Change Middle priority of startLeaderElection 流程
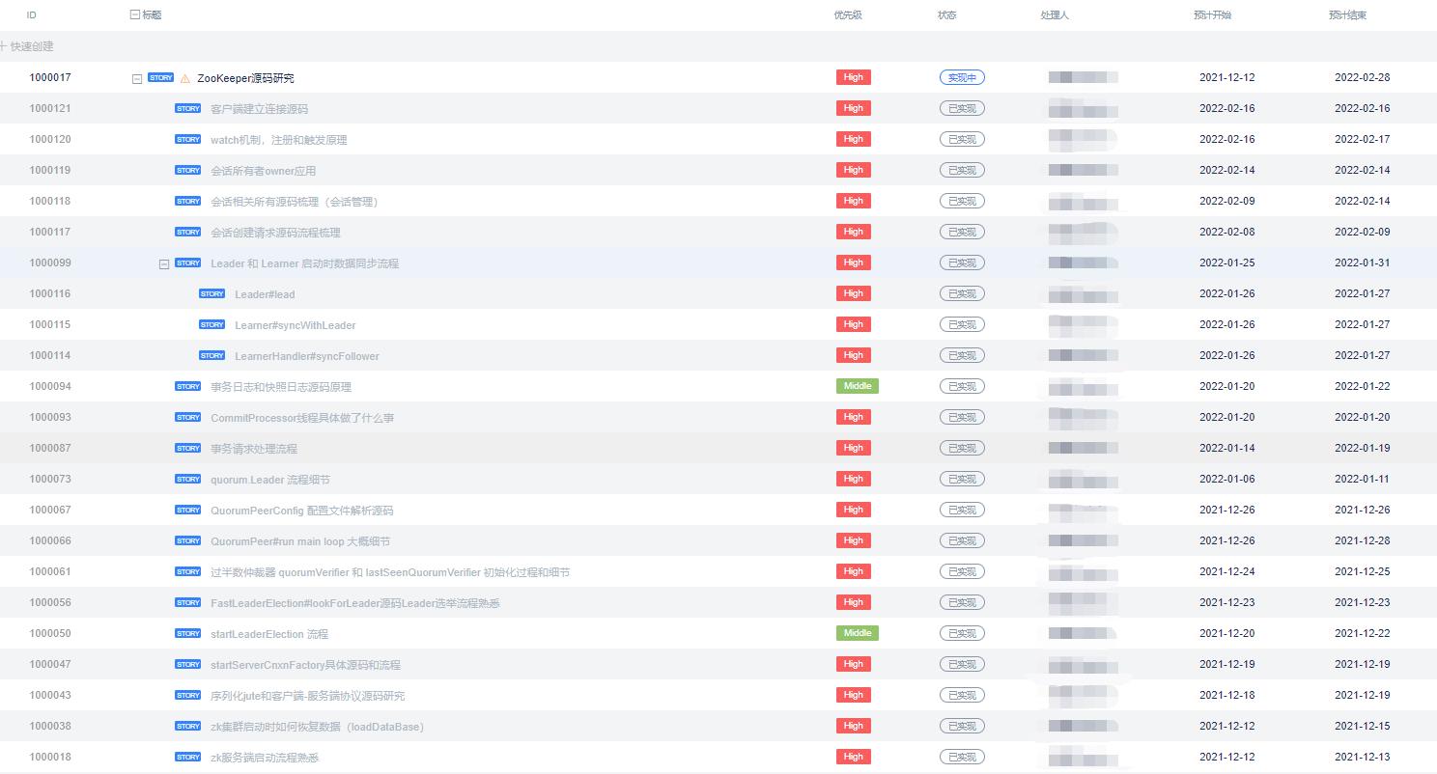This screenshot has width=1437, height=774. click(858, 633)
